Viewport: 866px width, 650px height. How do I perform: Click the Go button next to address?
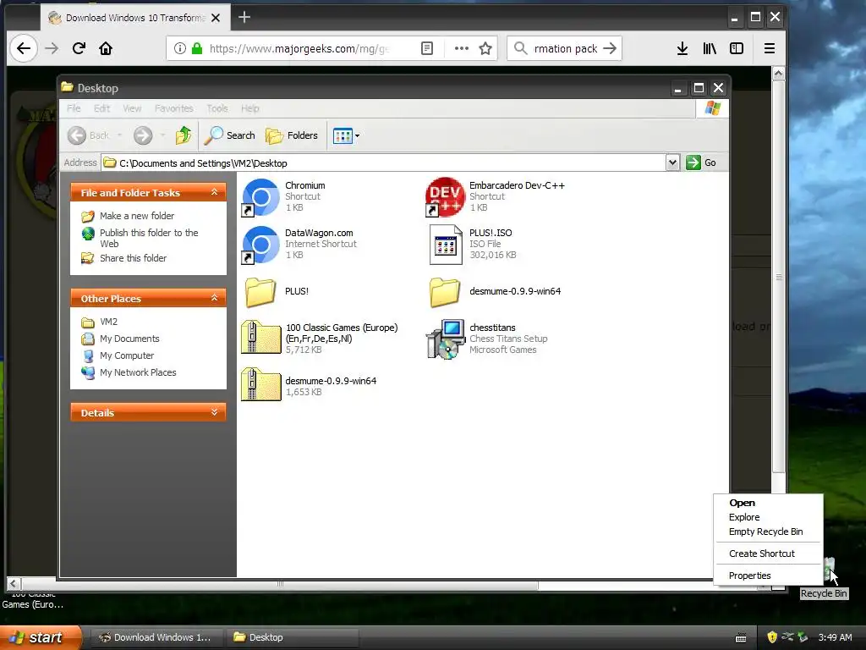701,162
